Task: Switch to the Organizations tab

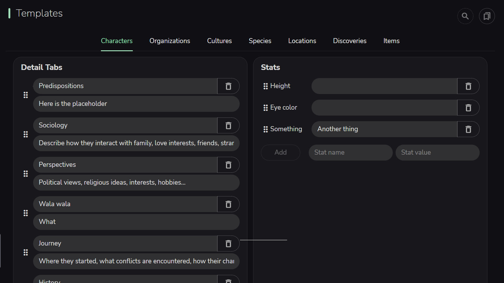Action: tap(170, 41)
